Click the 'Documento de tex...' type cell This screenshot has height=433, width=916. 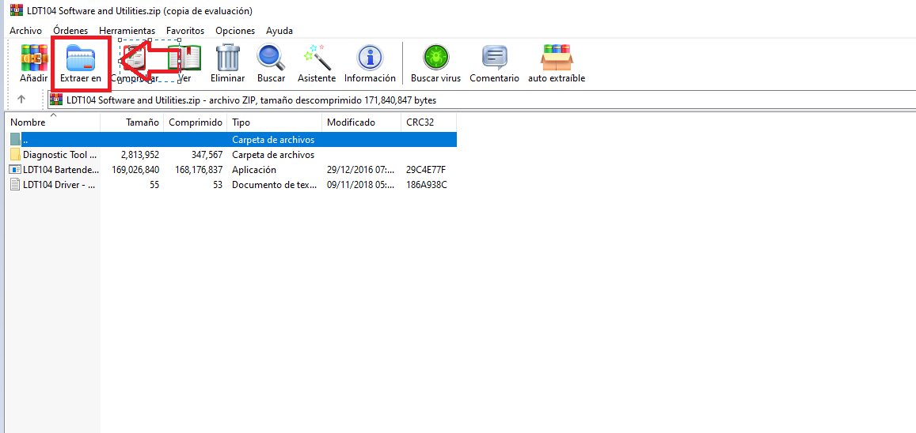(x=273, y=185)
